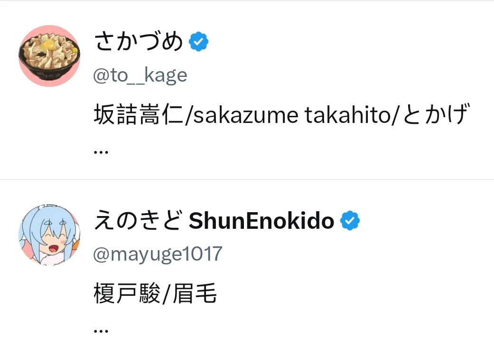Expand the truncated bio under 榎戸駿
The height and width of the screenshot is (347, 494).
[101, 329]
